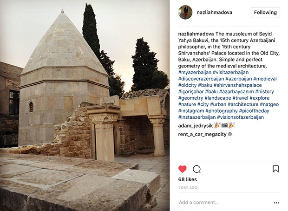Click the 1 DAY AGO timestamp
288x211 pixels.
[x=188, y=188]
